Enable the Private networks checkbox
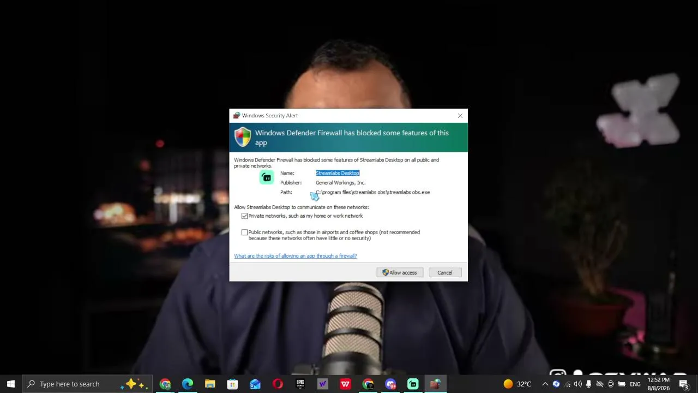Screen dimensions: 698x393 click(244, 216)
